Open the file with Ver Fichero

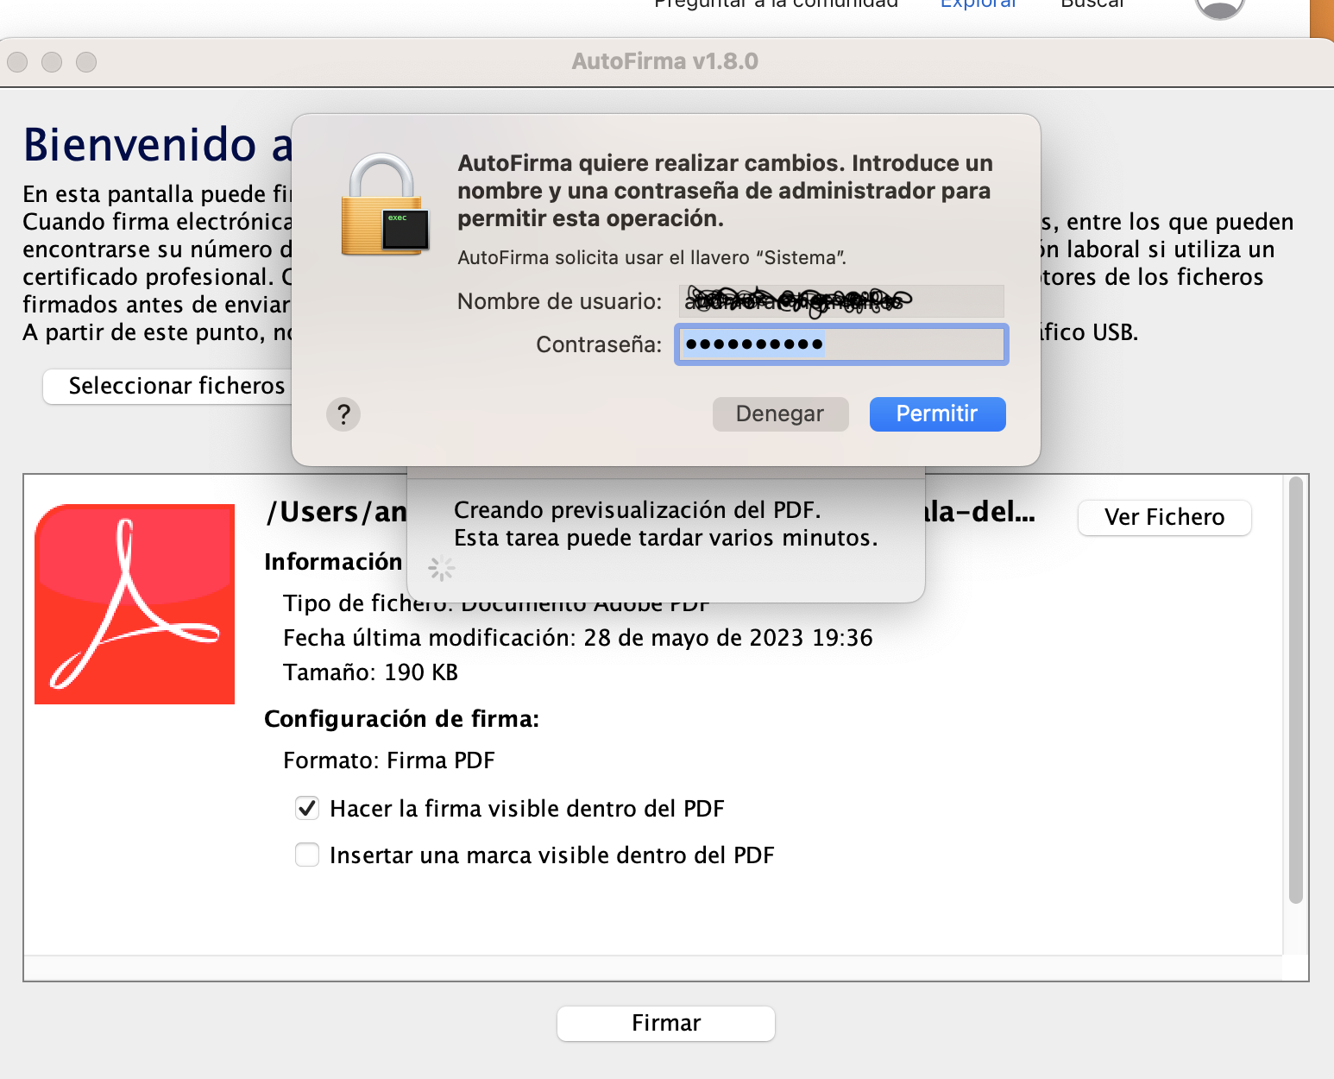pyautogui.click(x=1165, y=517)
